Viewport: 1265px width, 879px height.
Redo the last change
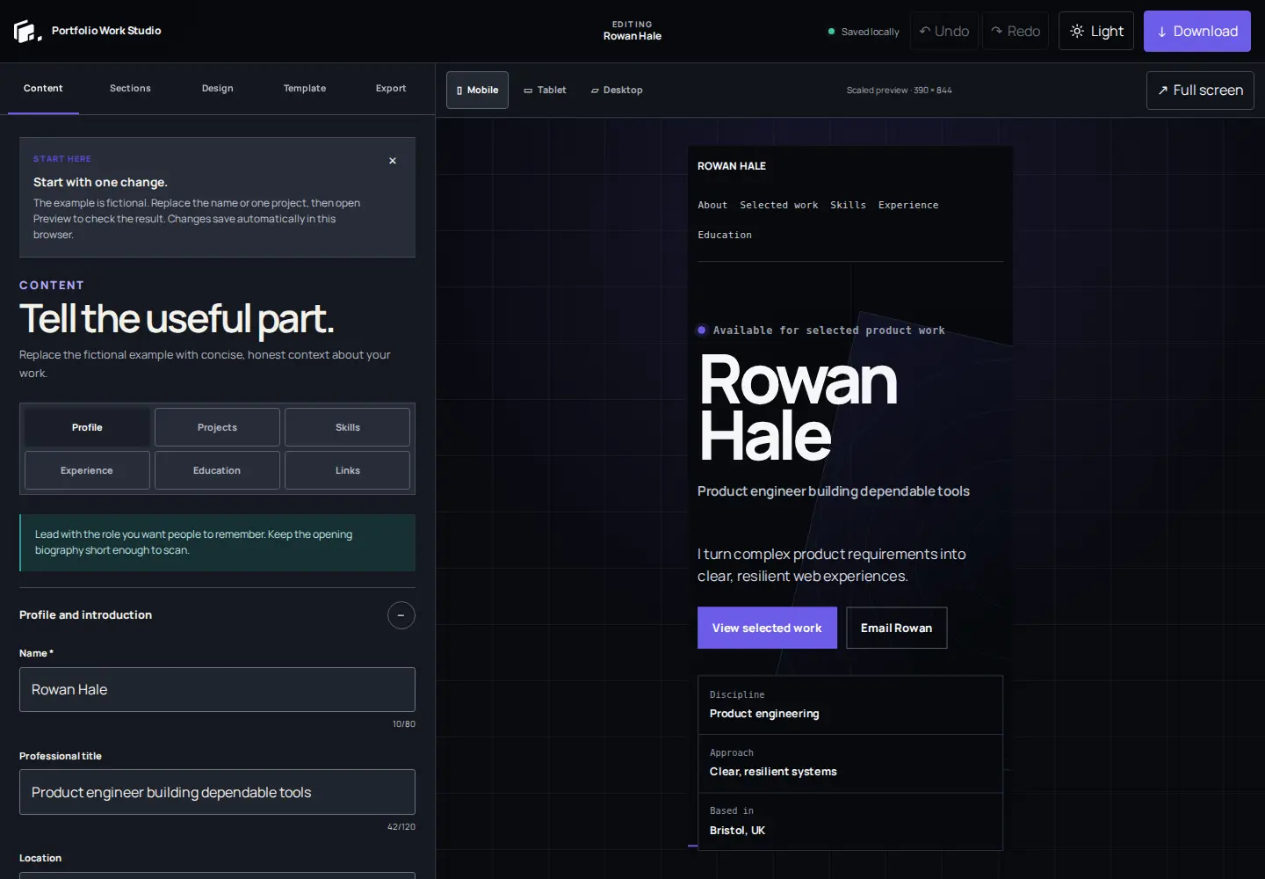tap(1016, 31)
